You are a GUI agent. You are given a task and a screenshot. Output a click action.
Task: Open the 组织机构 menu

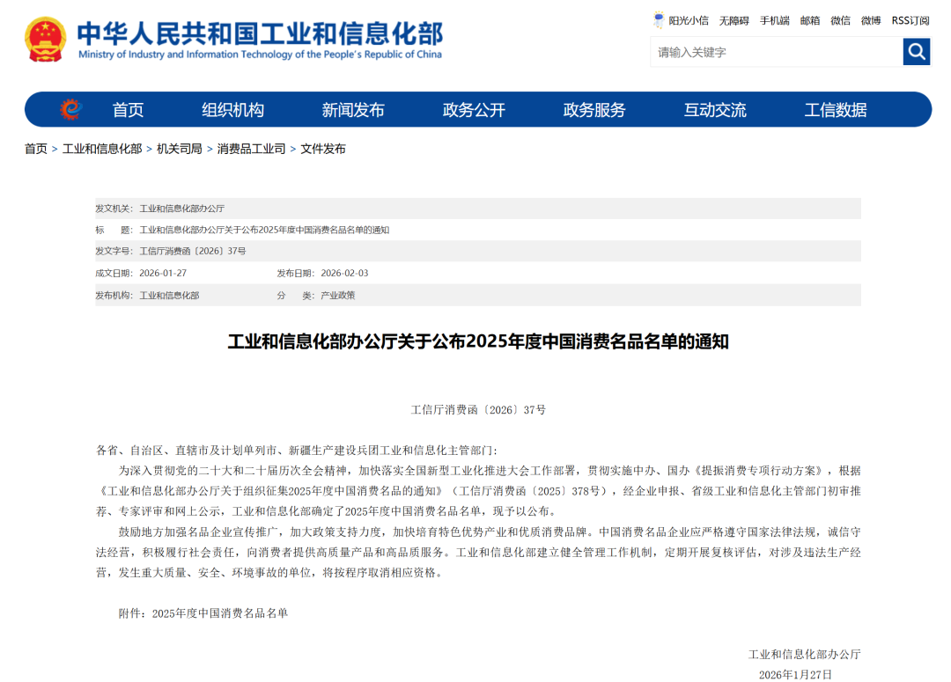coord(232,109)
